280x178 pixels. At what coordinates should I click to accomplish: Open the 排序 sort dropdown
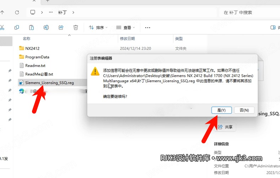[98, 28]
